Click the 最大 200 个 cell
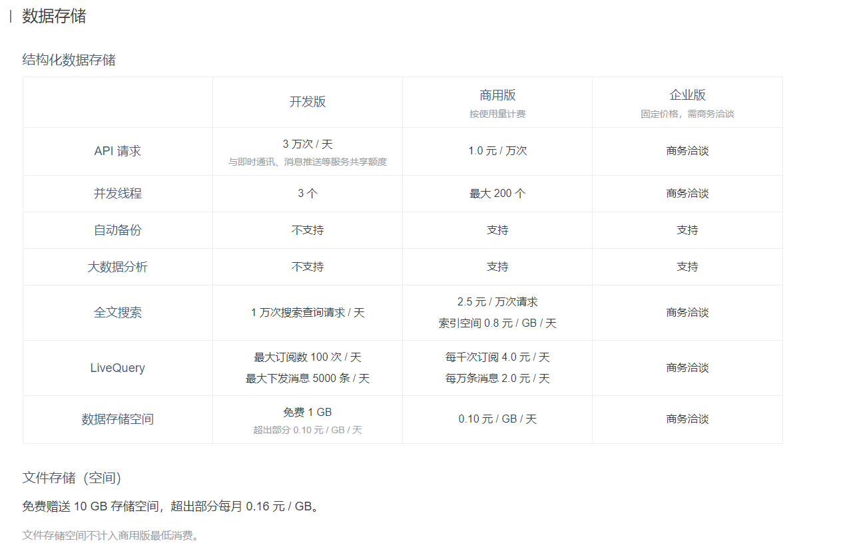849x551 pixels. coord(497,193)
